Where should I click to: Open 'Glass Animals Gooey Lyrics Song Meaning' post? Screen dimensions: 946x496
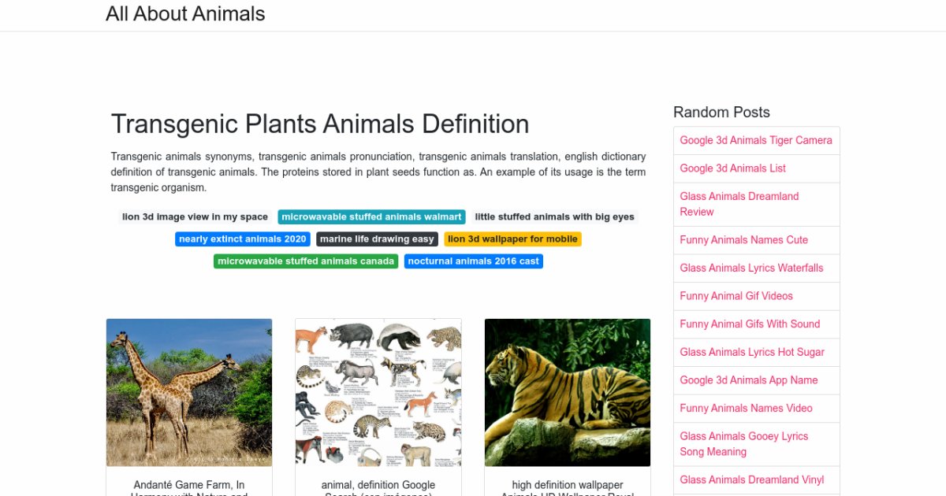[743, 444]
